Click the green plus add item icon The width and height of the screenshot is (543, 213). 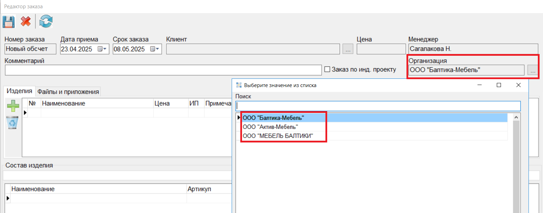tap(13, 106)
